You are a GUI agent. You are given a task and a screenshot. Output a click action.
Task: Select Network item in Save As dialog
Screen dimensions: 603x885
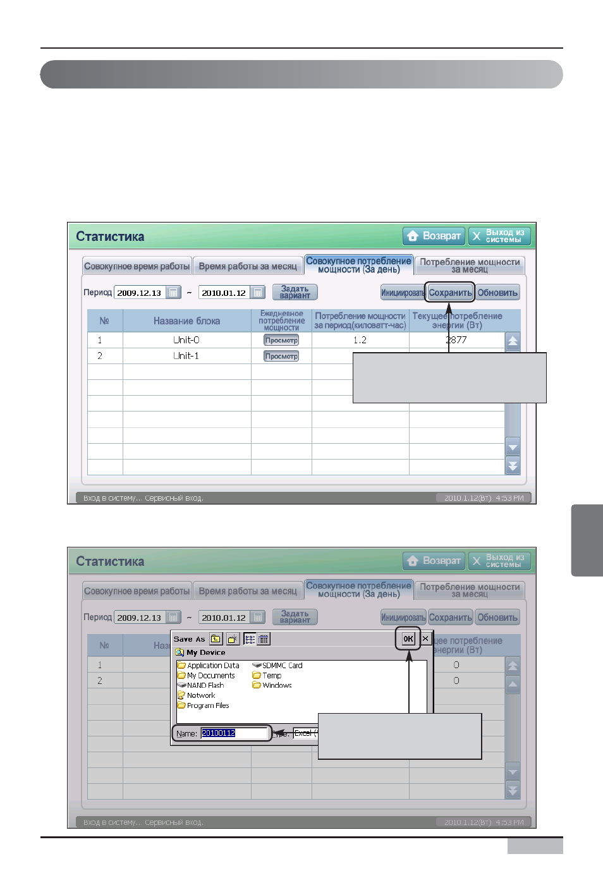[x=196, y=695]
